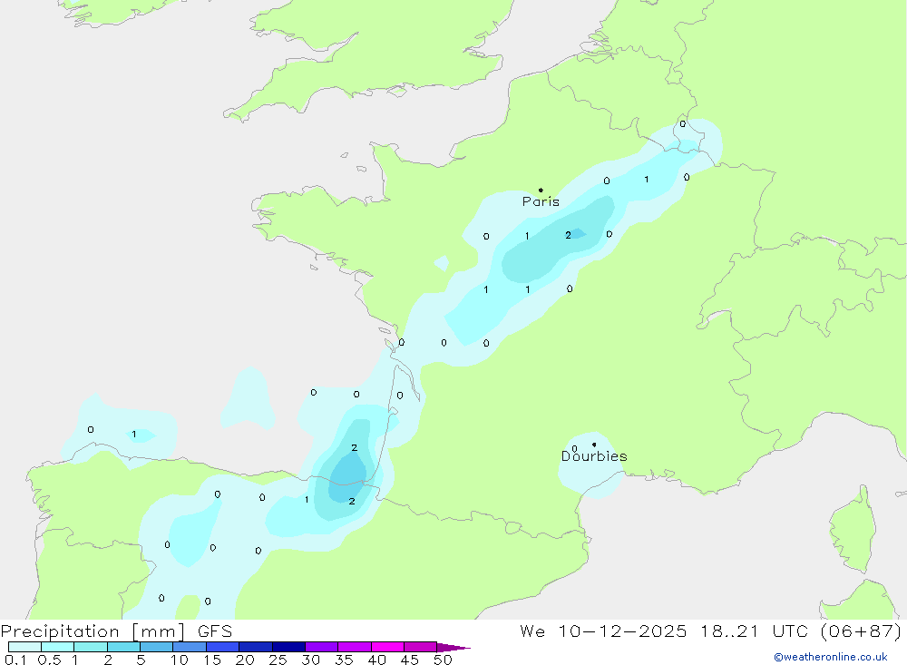
Task: Click the forecast date 'We 10-12-2025' text
Action: pos(603,631)
